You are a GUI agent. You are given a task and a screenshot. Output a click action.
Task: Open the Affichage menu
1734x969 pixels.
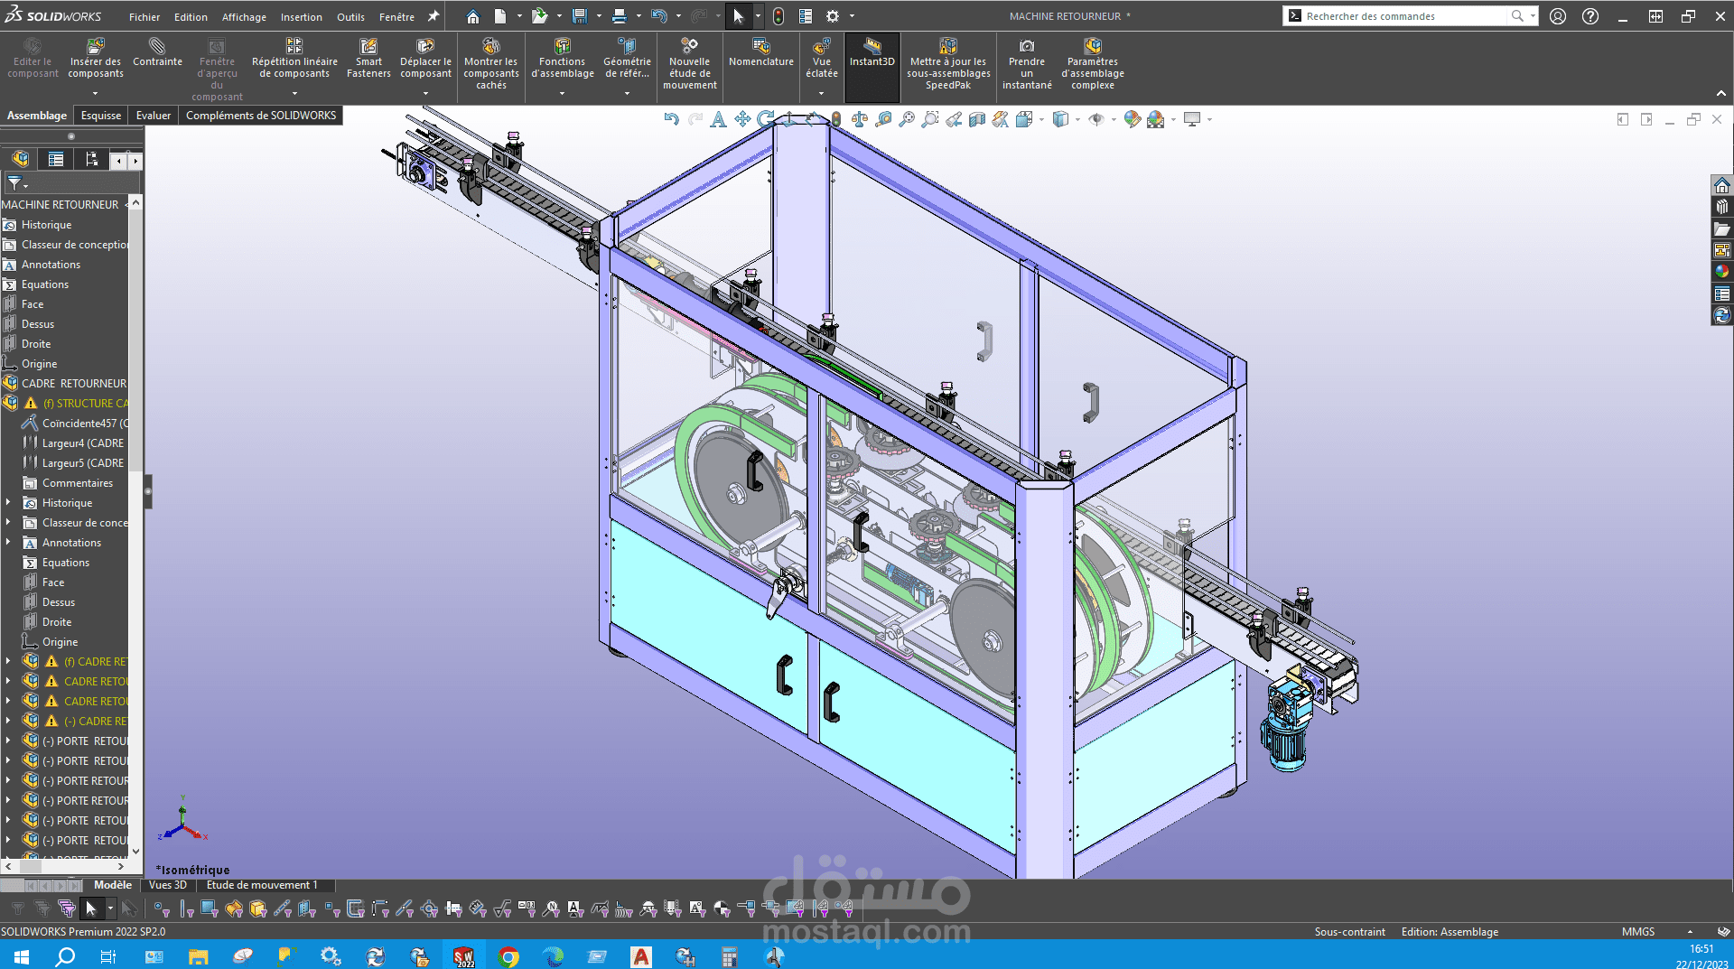coord(244,17)
